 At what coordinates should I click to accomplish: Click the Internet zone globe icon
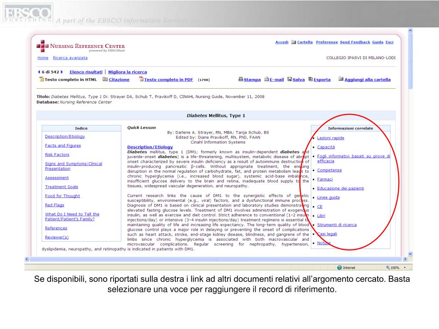coord(340,267)
